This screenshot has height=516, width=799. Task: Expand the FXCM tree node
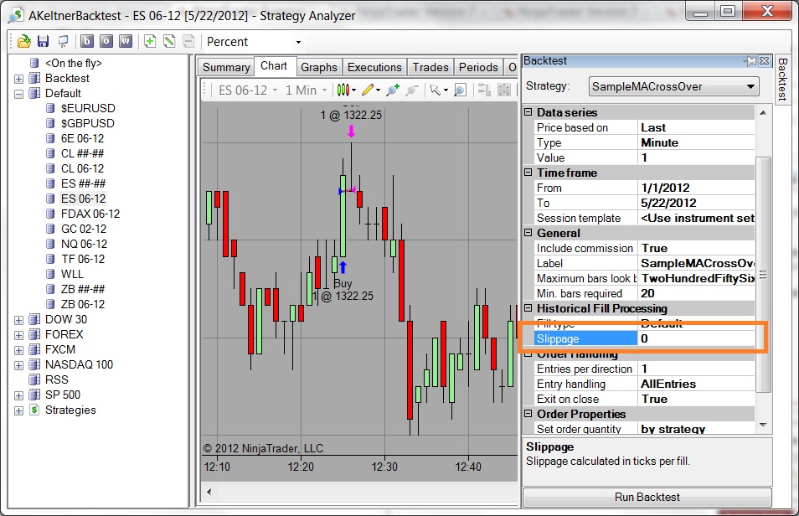coord(19,350)
